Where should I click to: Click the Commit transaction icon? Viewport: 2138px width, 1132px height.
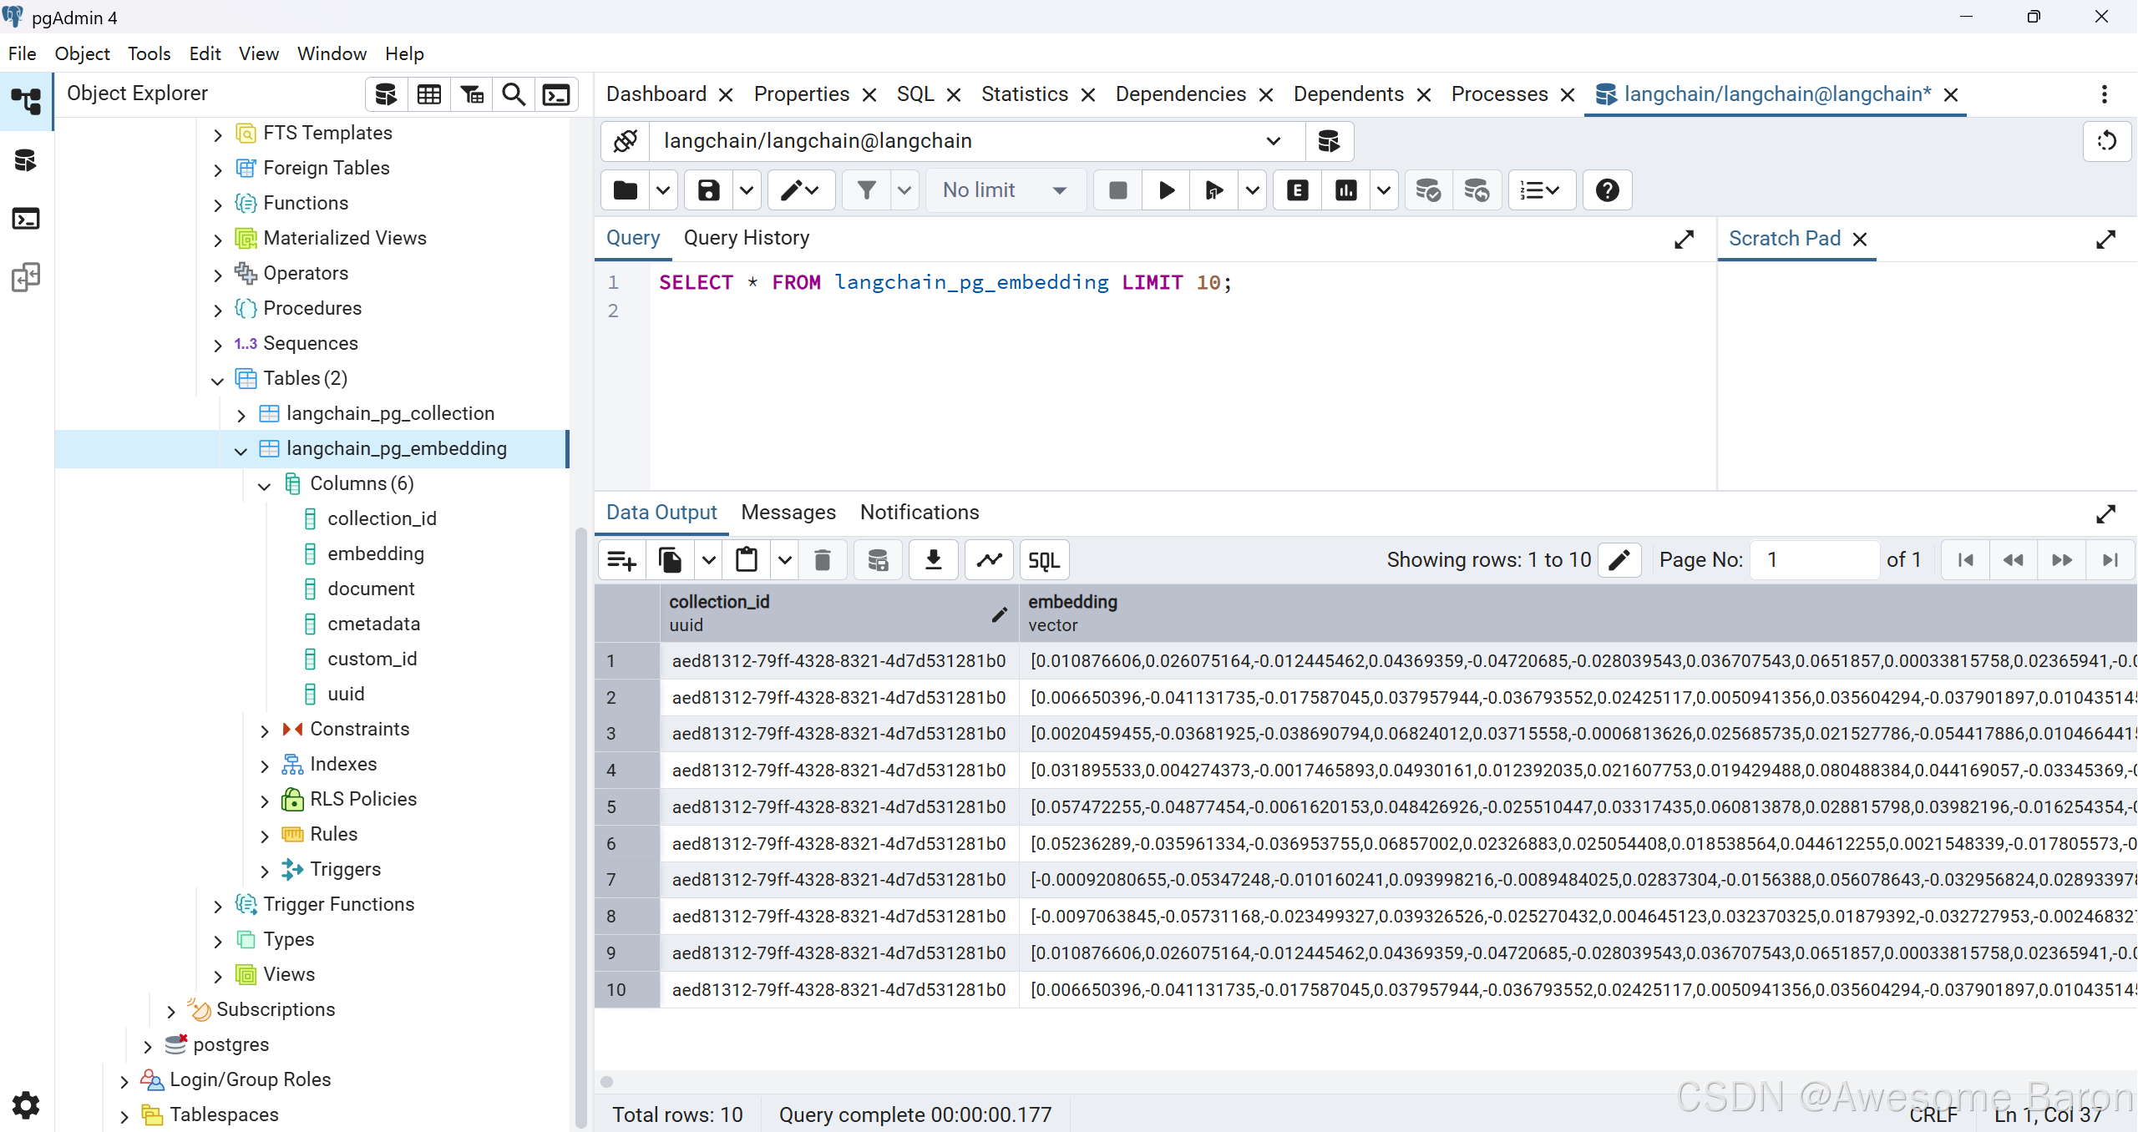[1427, 190]
